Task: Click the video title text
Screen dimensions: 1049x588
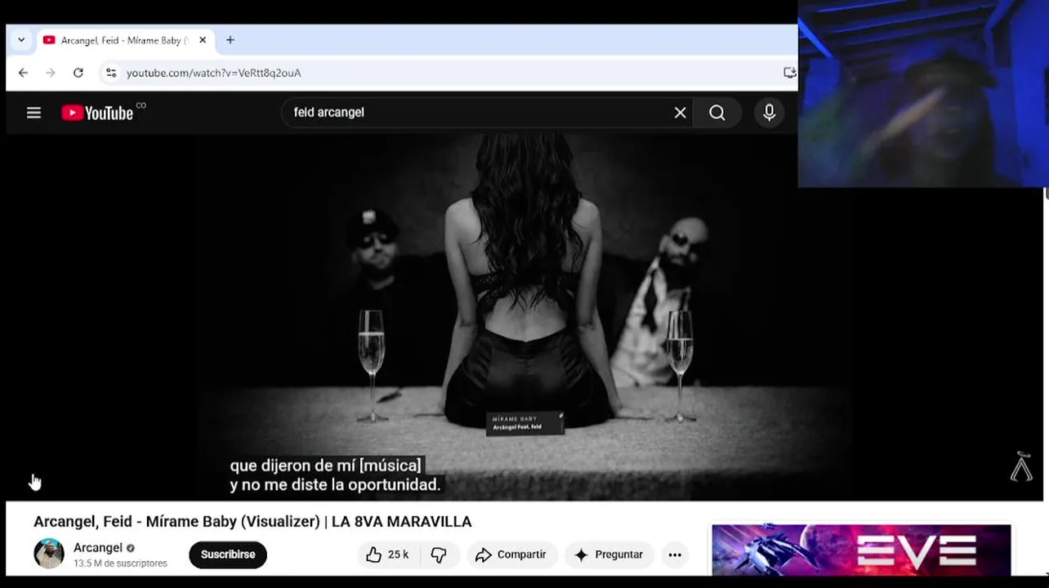Action: [252, 522]
